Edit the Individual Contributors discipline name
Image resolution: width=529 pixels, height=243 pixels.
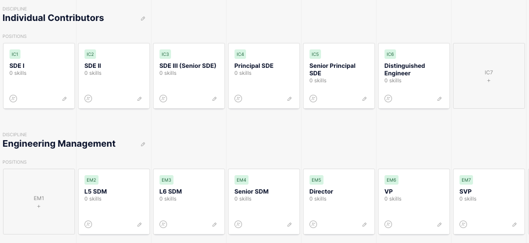(x=143, y=18)
